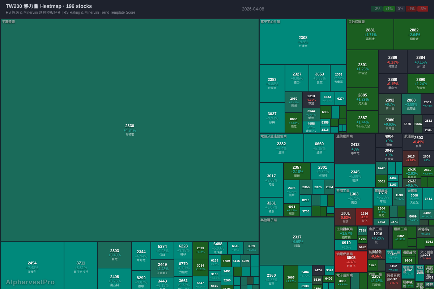The width and height of the screenshot is (434, 289).
Task: Click the 6488 環球晶 tile
Action: (x=218, y=248)
